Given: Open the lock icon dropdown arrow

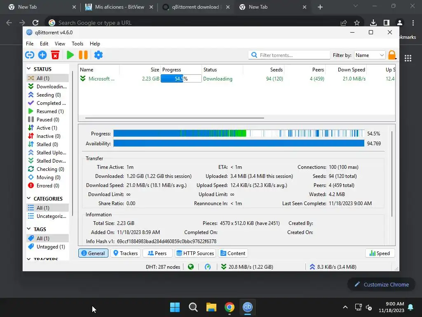Looking at the screenshot, I should pos(396,59).
